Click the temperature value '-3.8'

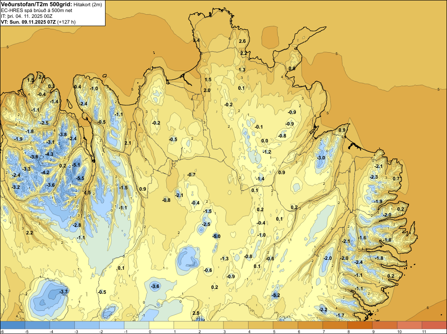coord(63,134)
